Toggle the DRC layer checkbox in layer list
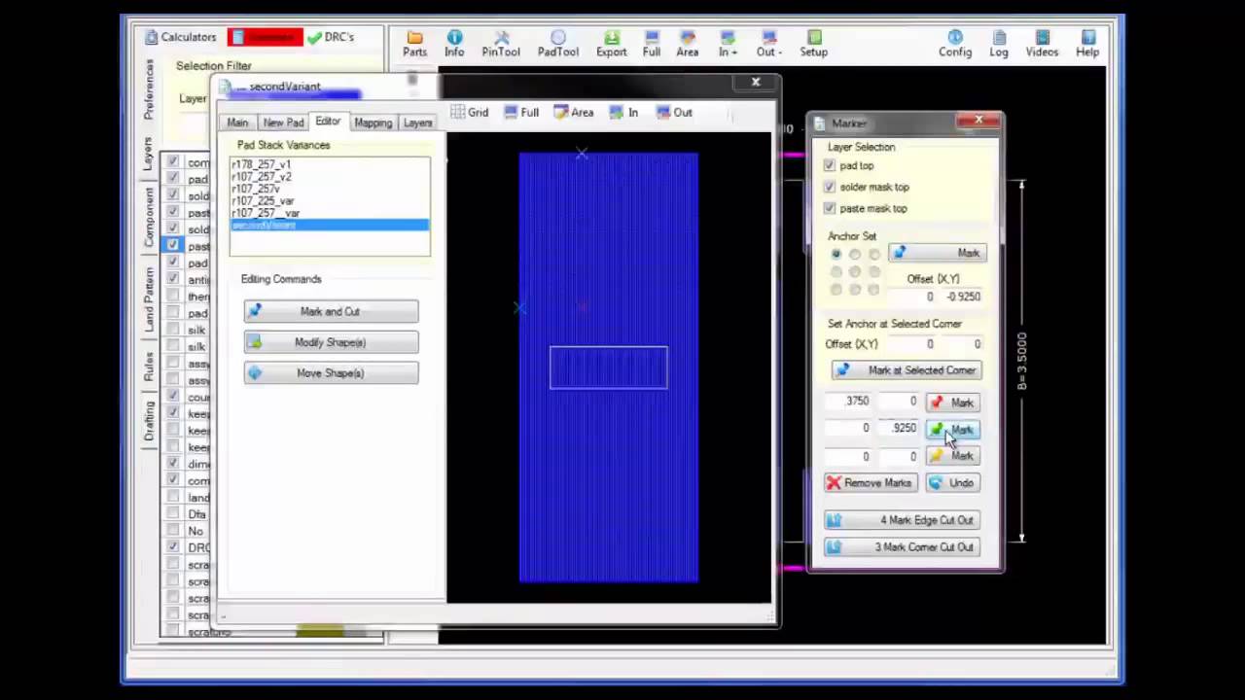This screenshot has height=700, width=1245. pos(172,547)
